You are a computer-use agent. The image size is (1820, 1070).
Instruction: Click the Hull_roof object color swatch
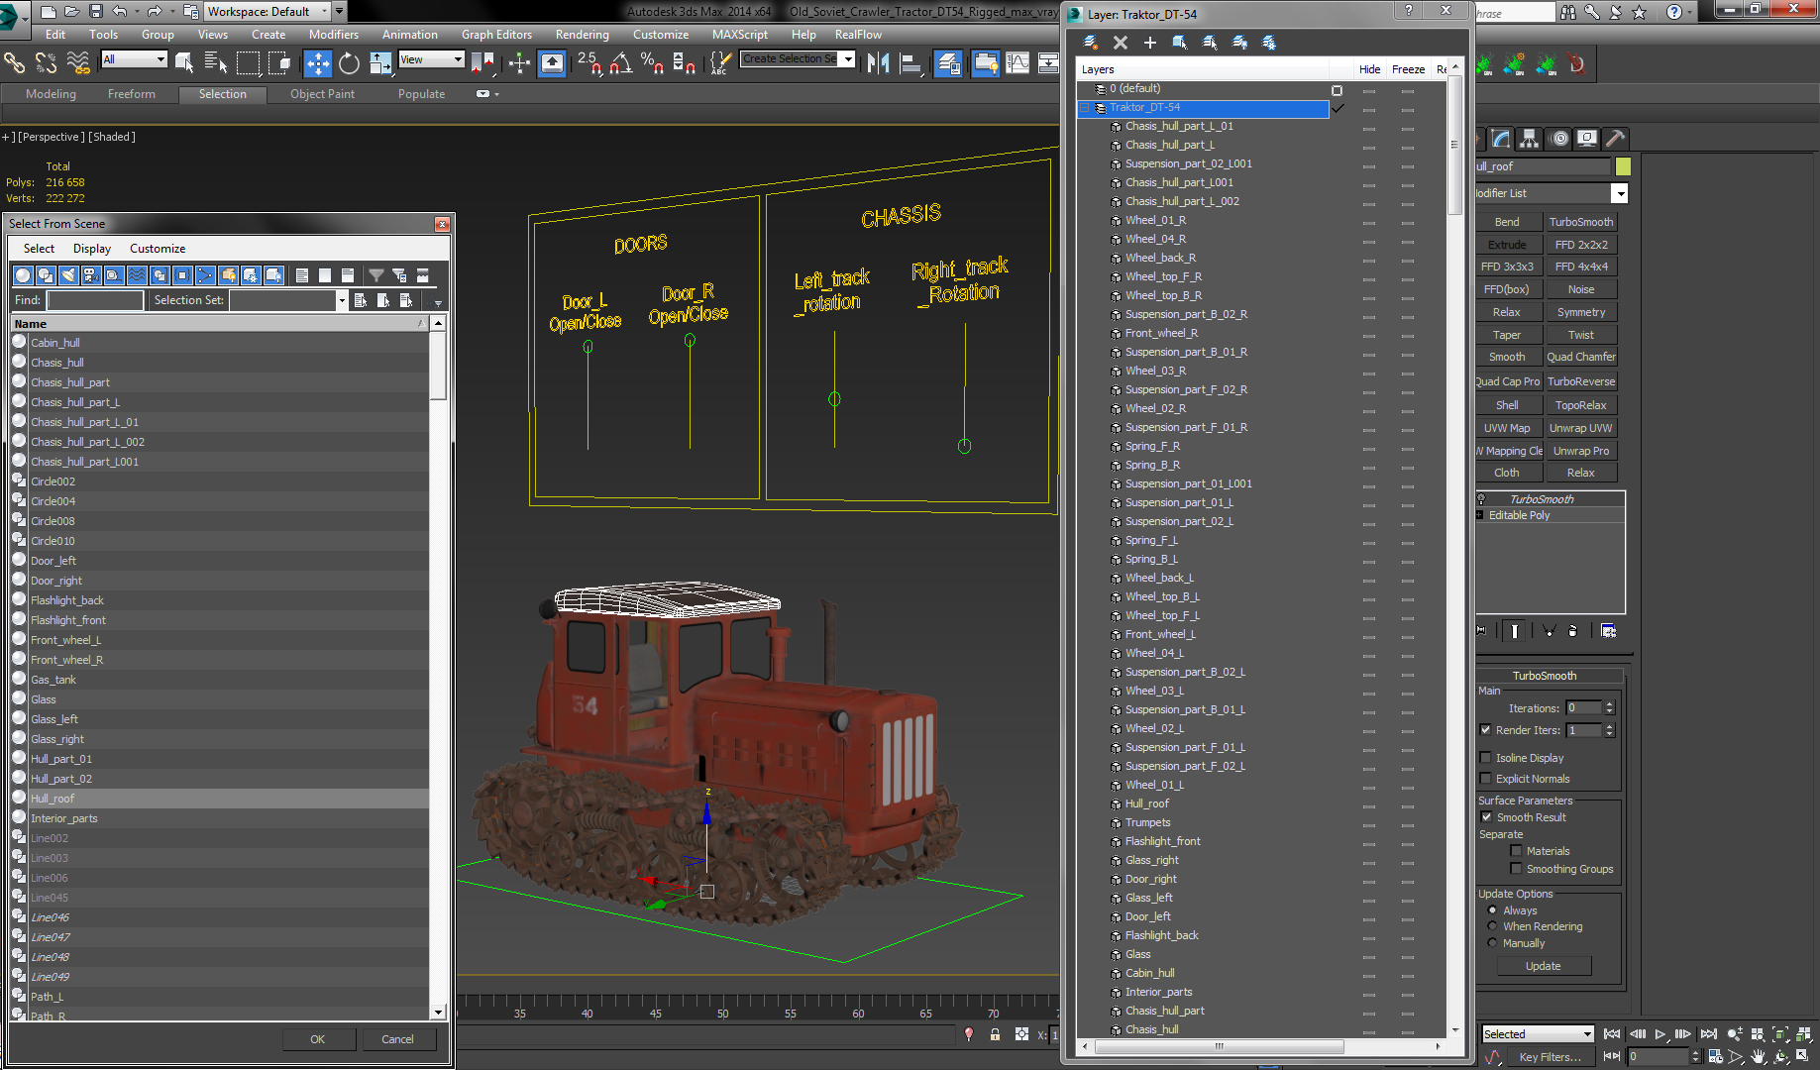tap(1623, 166)
